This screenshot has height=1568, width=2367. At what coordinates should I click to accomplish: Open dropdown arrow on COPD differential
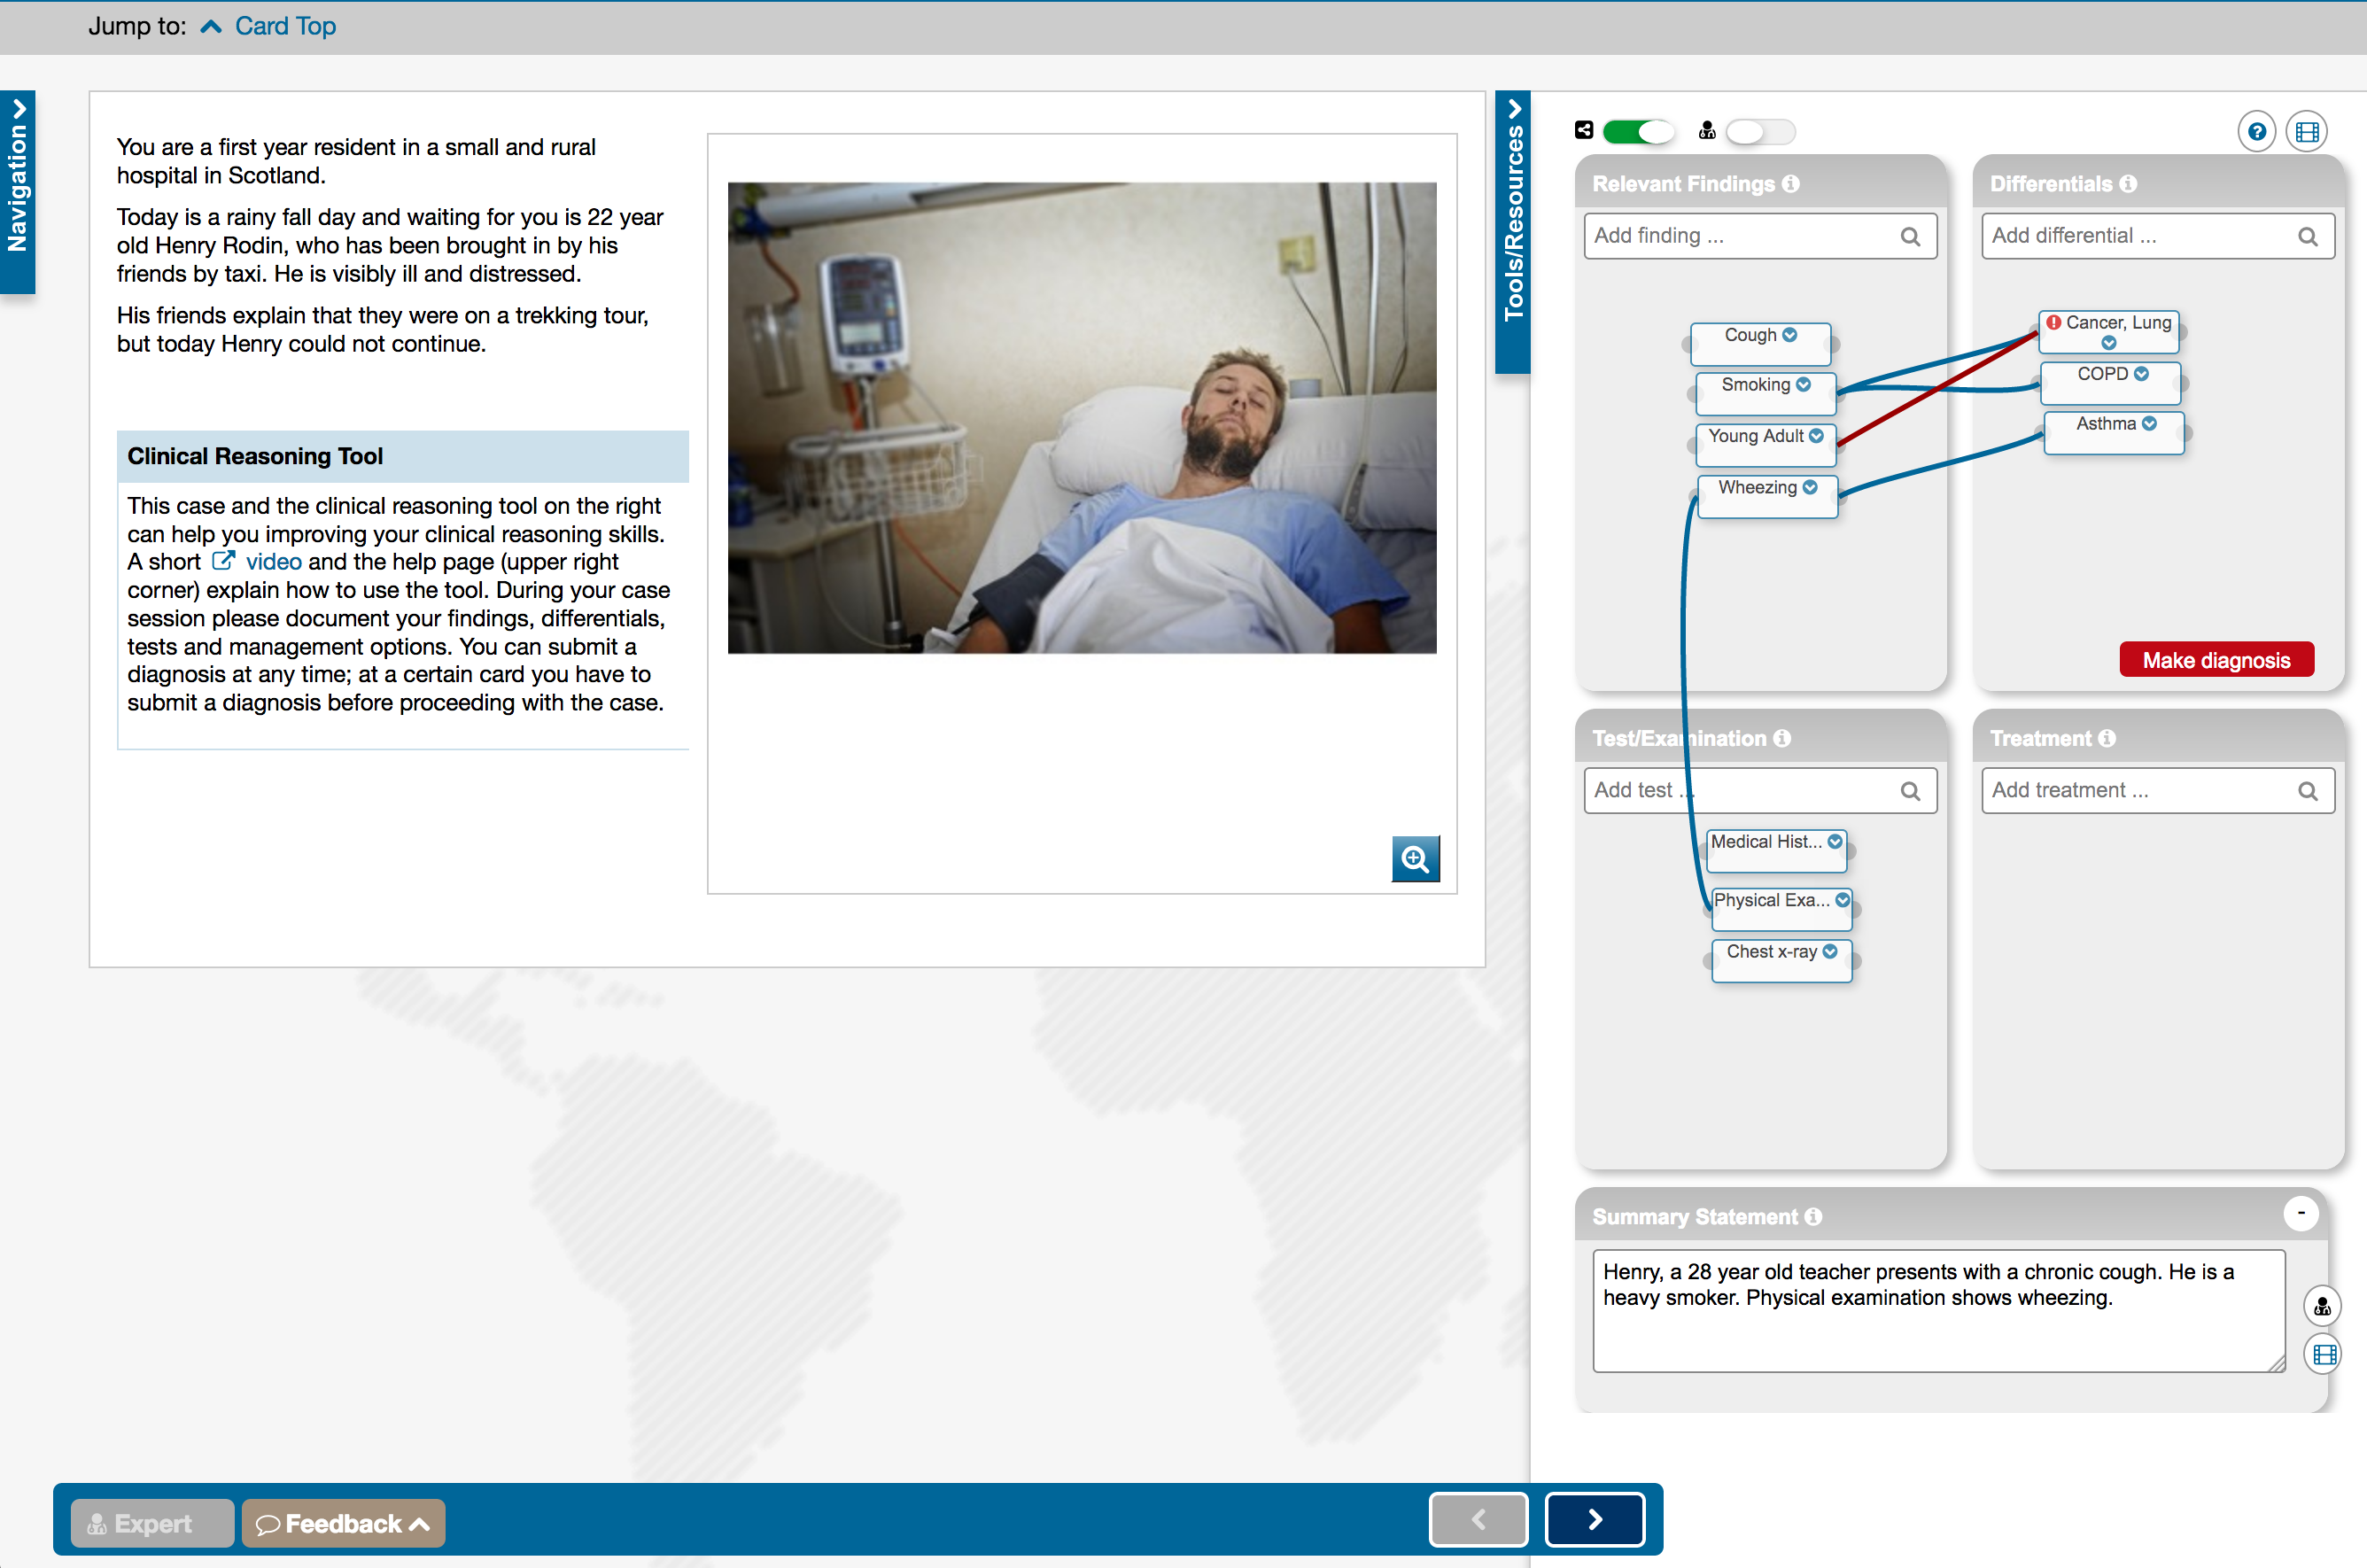pos(2141,374)
